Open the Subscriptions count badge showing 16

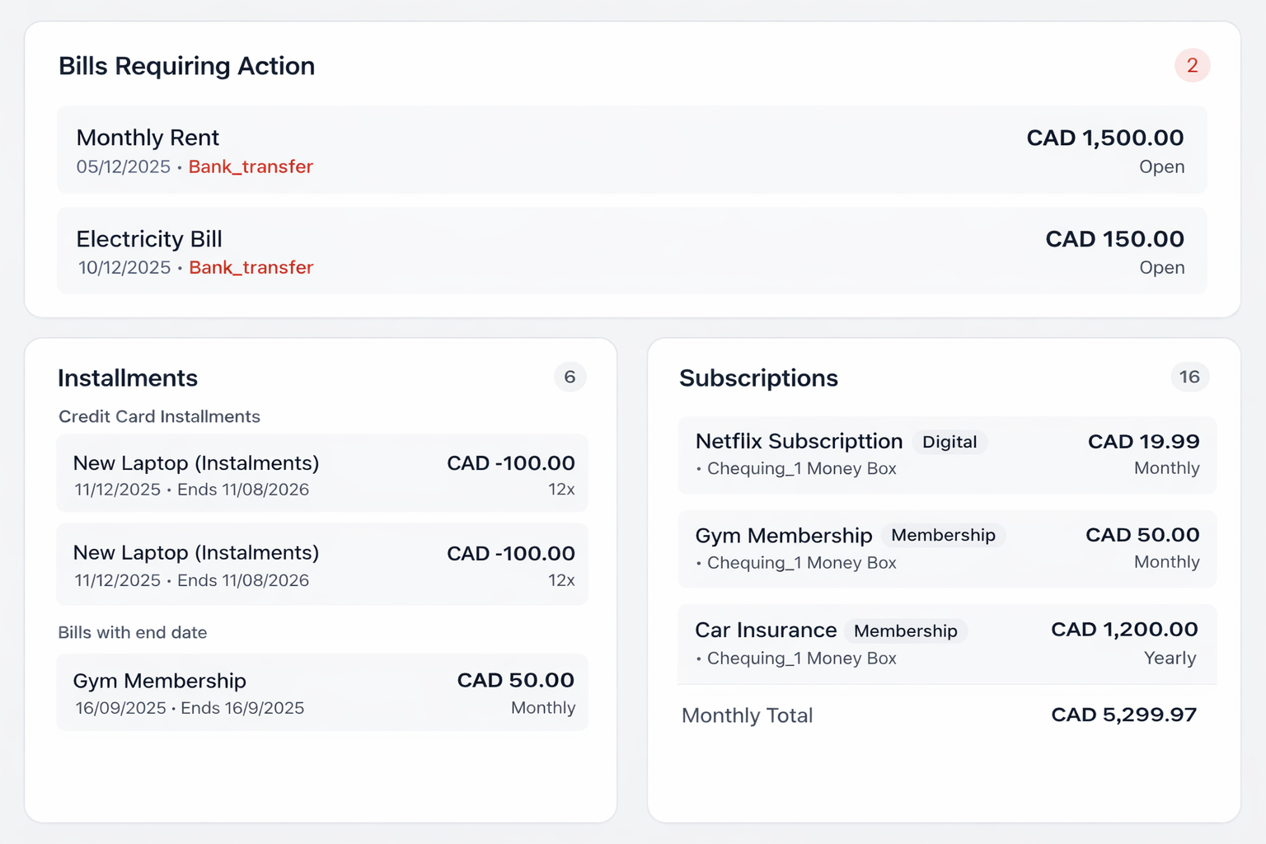click(x=1190, y=377)
